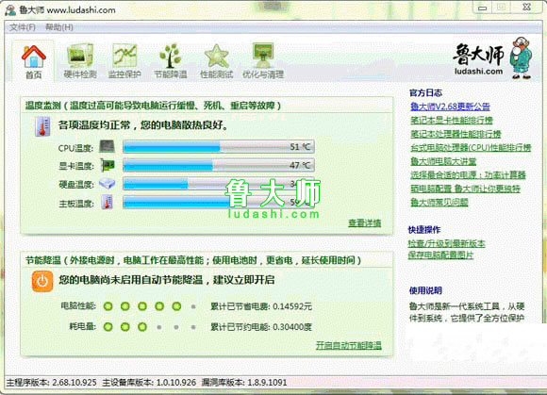Screen dimensions: 547x395
Task: Click the 显卡温度 progress bar showing 47℃
Action: click(x=219, y=165)
